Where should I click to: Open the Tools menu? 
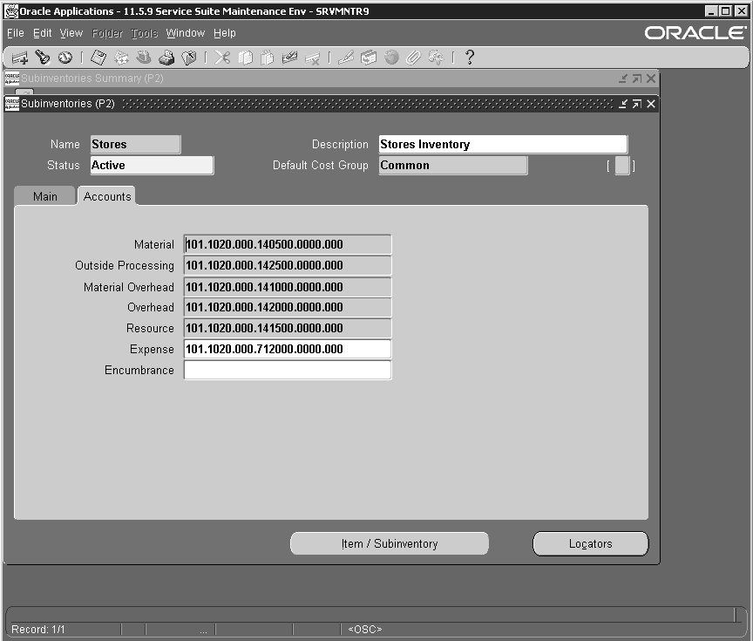click(x=145, y=33)
